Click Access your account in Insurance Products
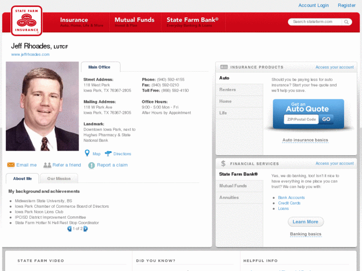The image size is (362, 271). [335, 67]
